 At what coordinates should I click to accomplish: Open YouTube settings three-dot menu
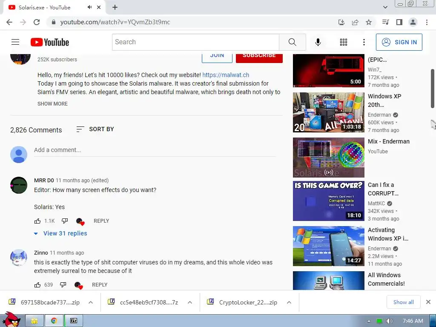pyautogui.click(x=364, y=42)
